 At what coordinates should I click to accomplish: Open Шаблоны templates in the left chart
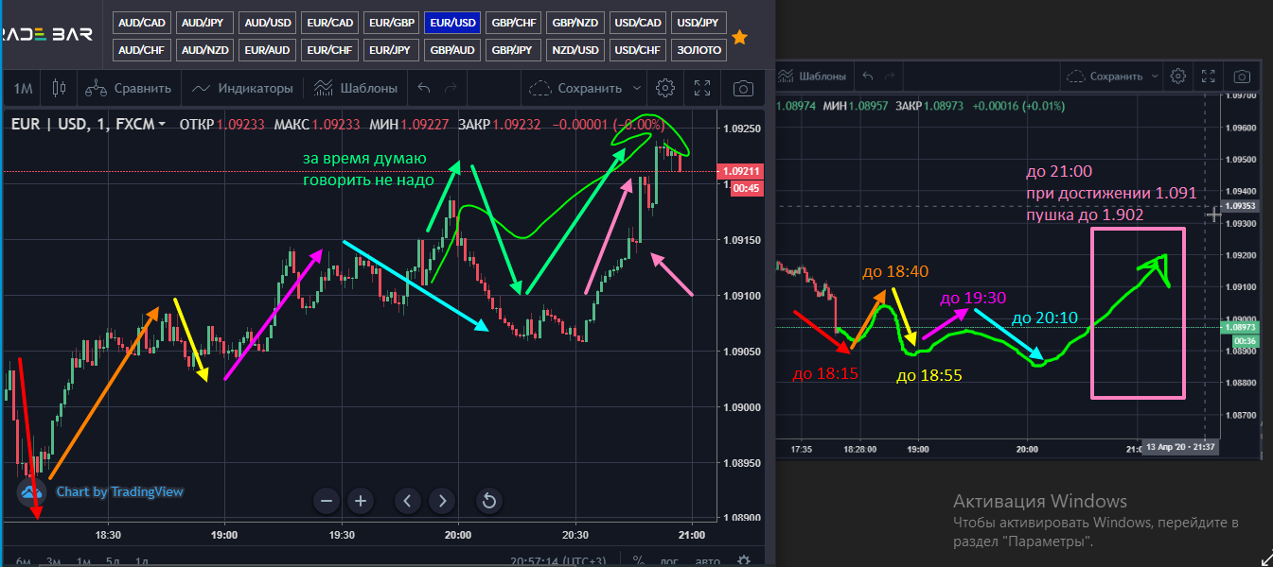(355, 88)
